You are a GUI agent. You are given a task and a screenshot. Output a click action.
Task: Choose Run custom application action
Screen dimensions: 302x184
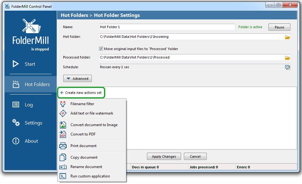[92, 176]
